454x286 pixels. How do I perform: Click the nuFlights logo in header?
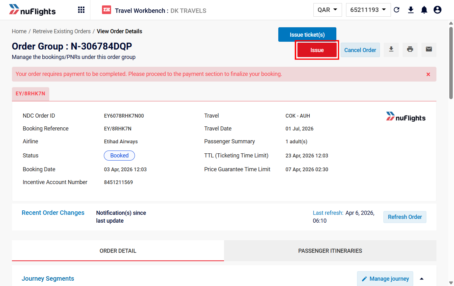[x=32, y=10]
